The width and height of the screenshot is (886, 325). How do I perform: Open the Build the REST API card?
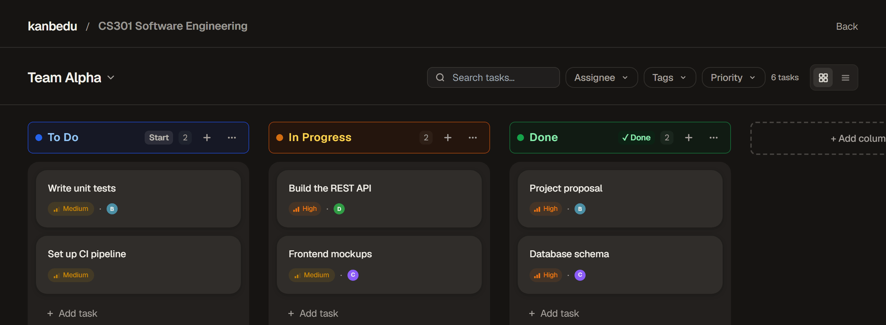click(379, 199)
